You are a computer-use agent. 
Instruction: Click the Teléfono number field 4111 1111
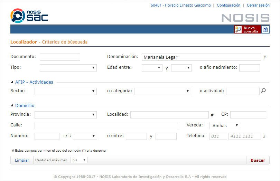245,136
